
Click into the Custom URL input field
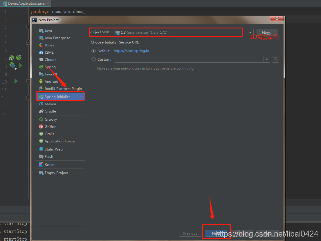(189, 59)
